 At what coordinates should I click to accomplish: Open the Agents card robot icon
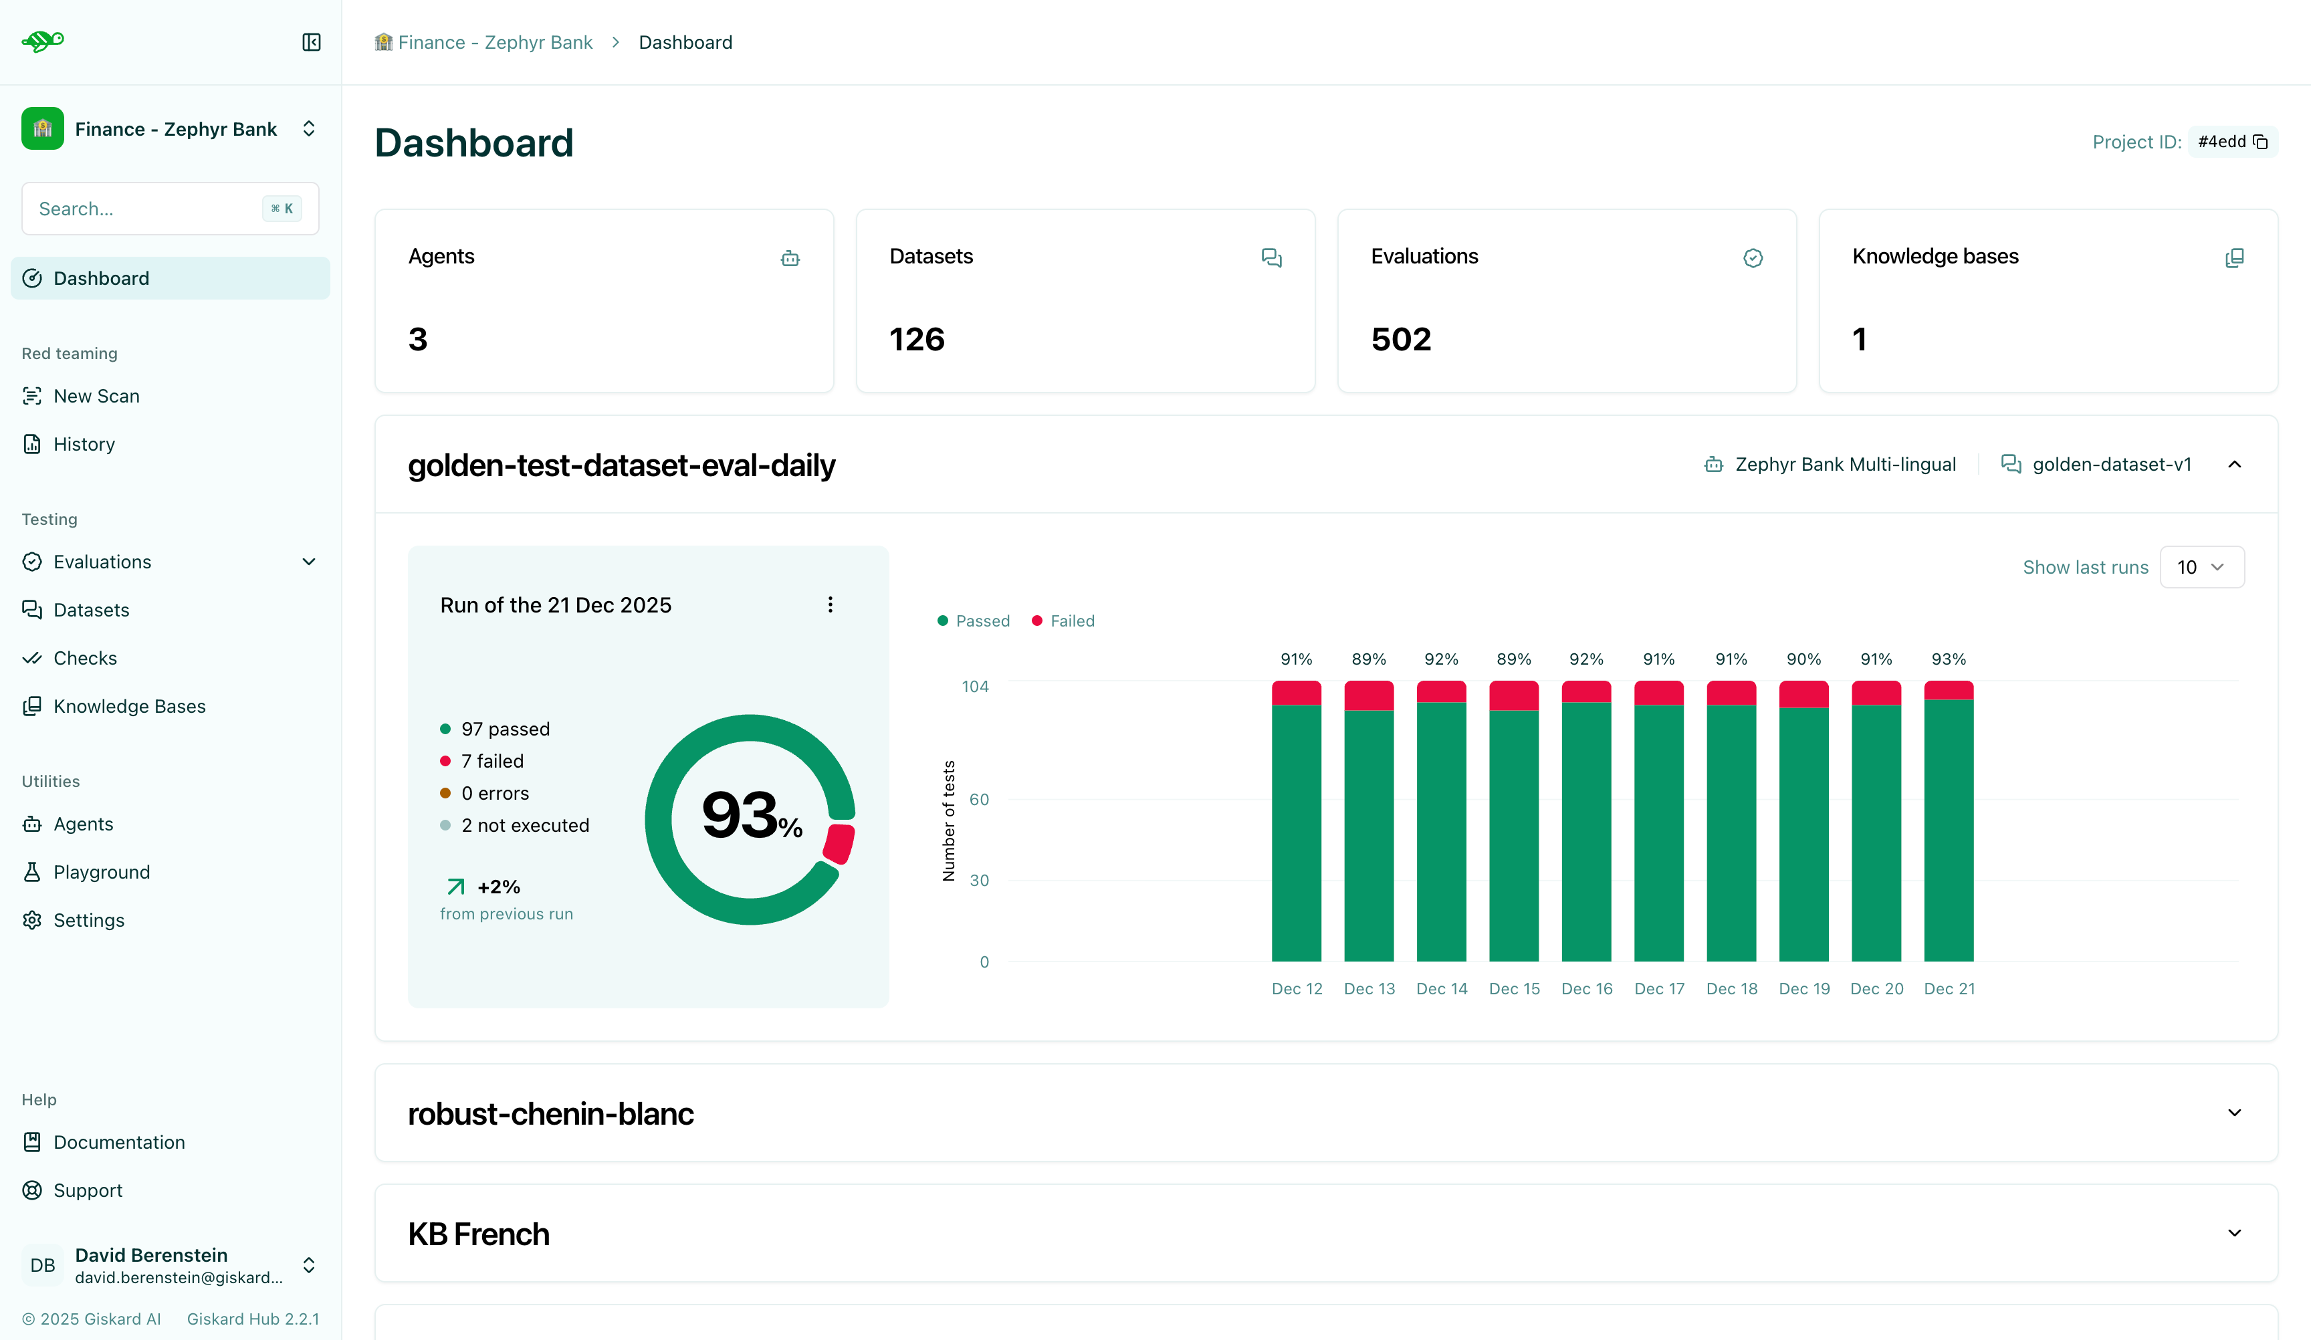[x=790, y=257]
